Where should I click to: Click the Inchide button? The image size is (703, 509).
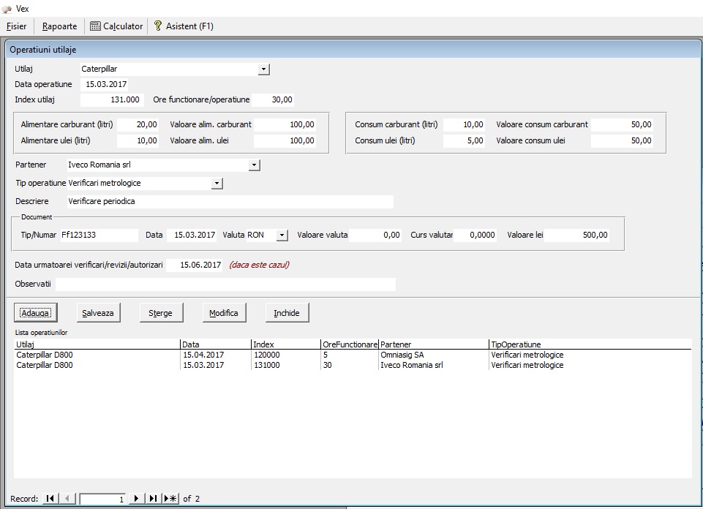click(x=287, y=313)
